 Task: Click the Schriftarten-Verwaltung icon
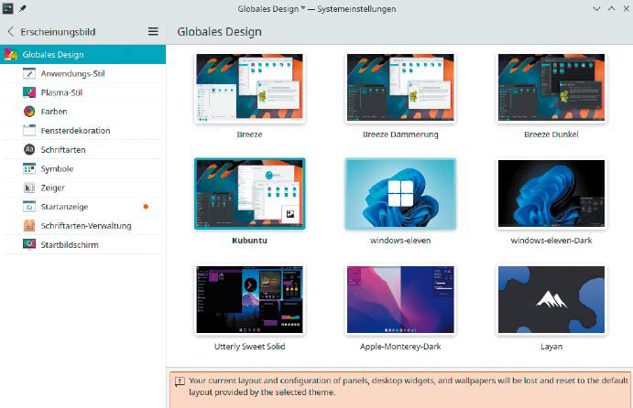click(x=29, y=225)
